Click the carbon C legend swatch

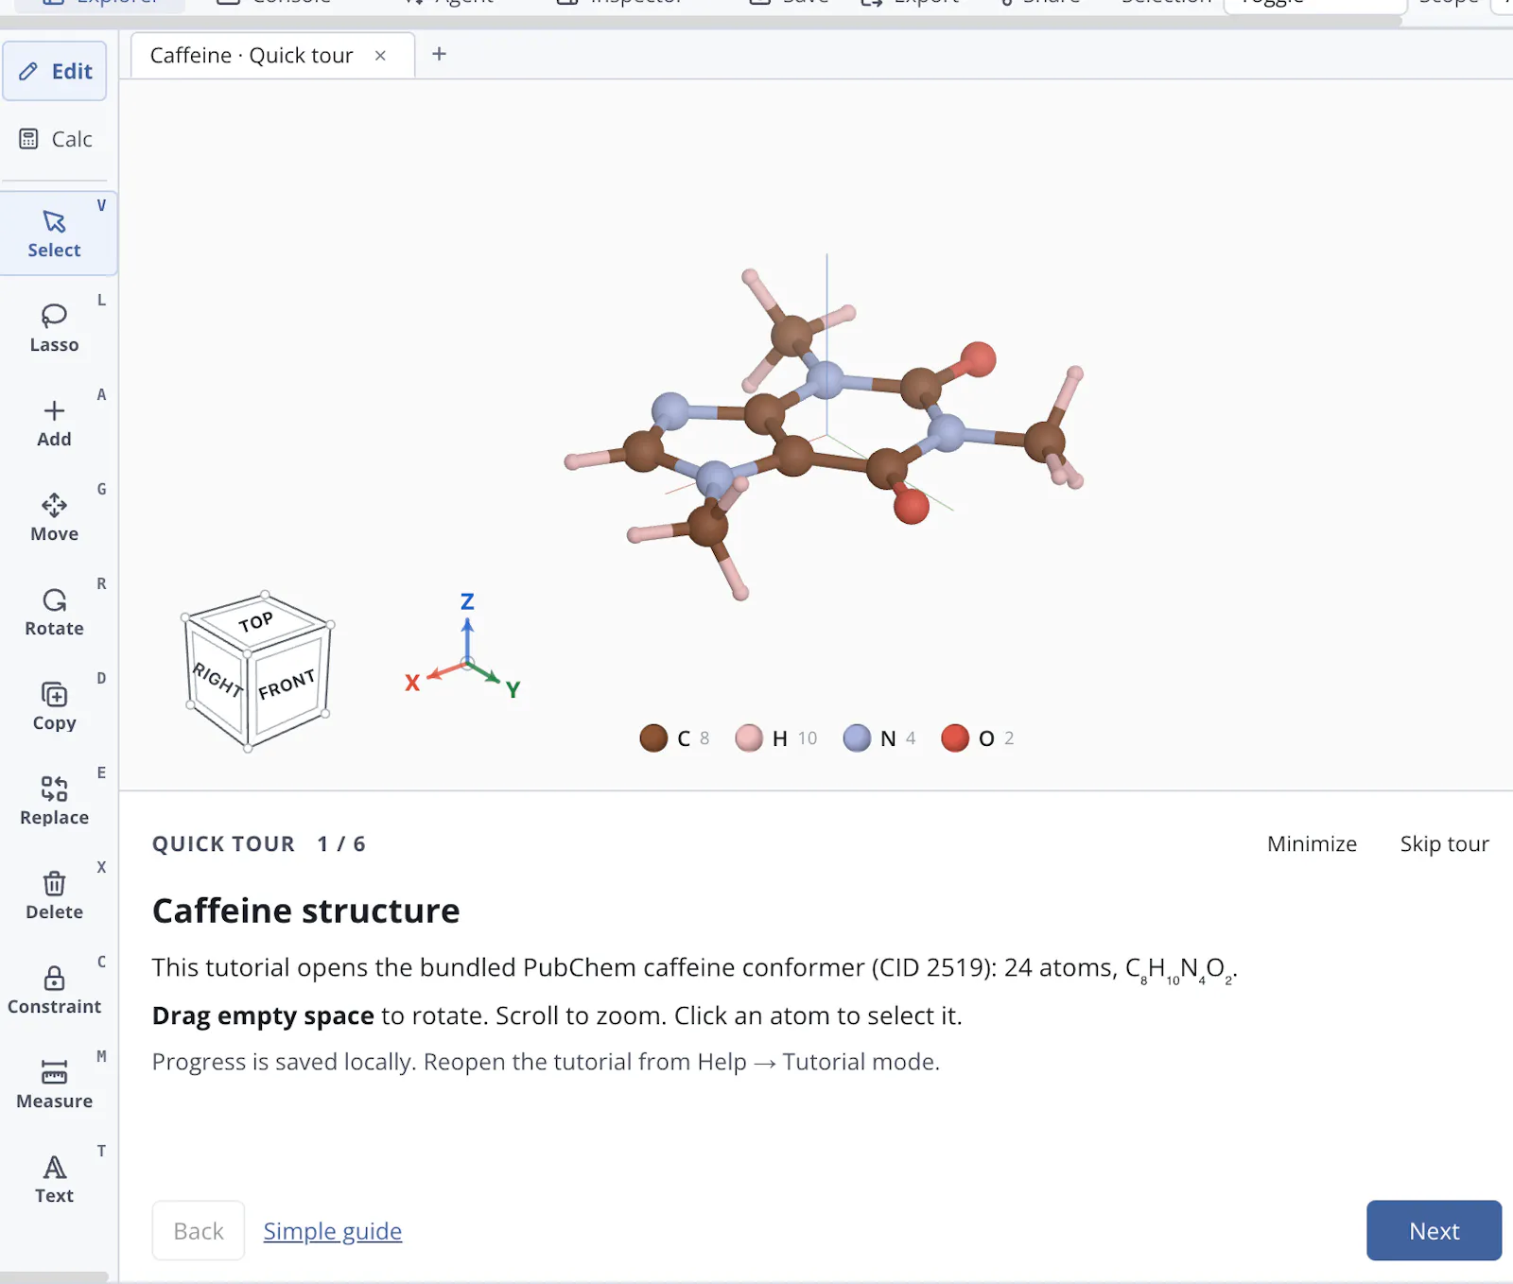tap(653, 738)
